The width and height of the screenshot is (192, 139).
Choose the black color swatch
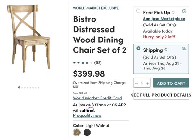pyautogui.click(x=87, y=132)
